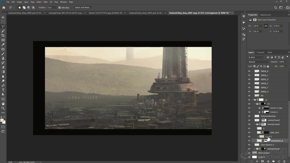The height and width of the screenshot is (163, 290).
Task: Collapse the miningTowerB group
Action: pyautogui.click(x=255, y=124)
